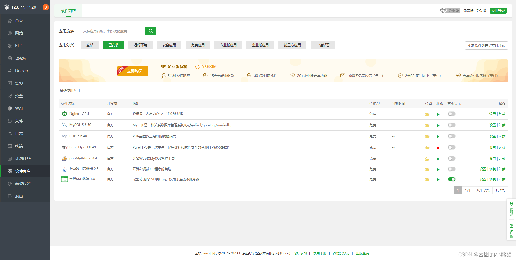Viewport: 516px width, 260px height.
Task: Click 更新软件列表 / 支付状态 button
Action: [486, 45]
